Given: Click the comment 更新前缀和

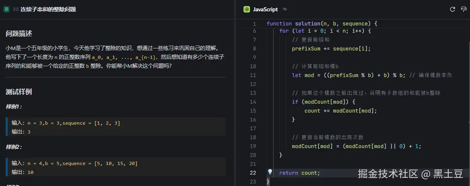Looking at the screenshot, I should click(311, 40).
